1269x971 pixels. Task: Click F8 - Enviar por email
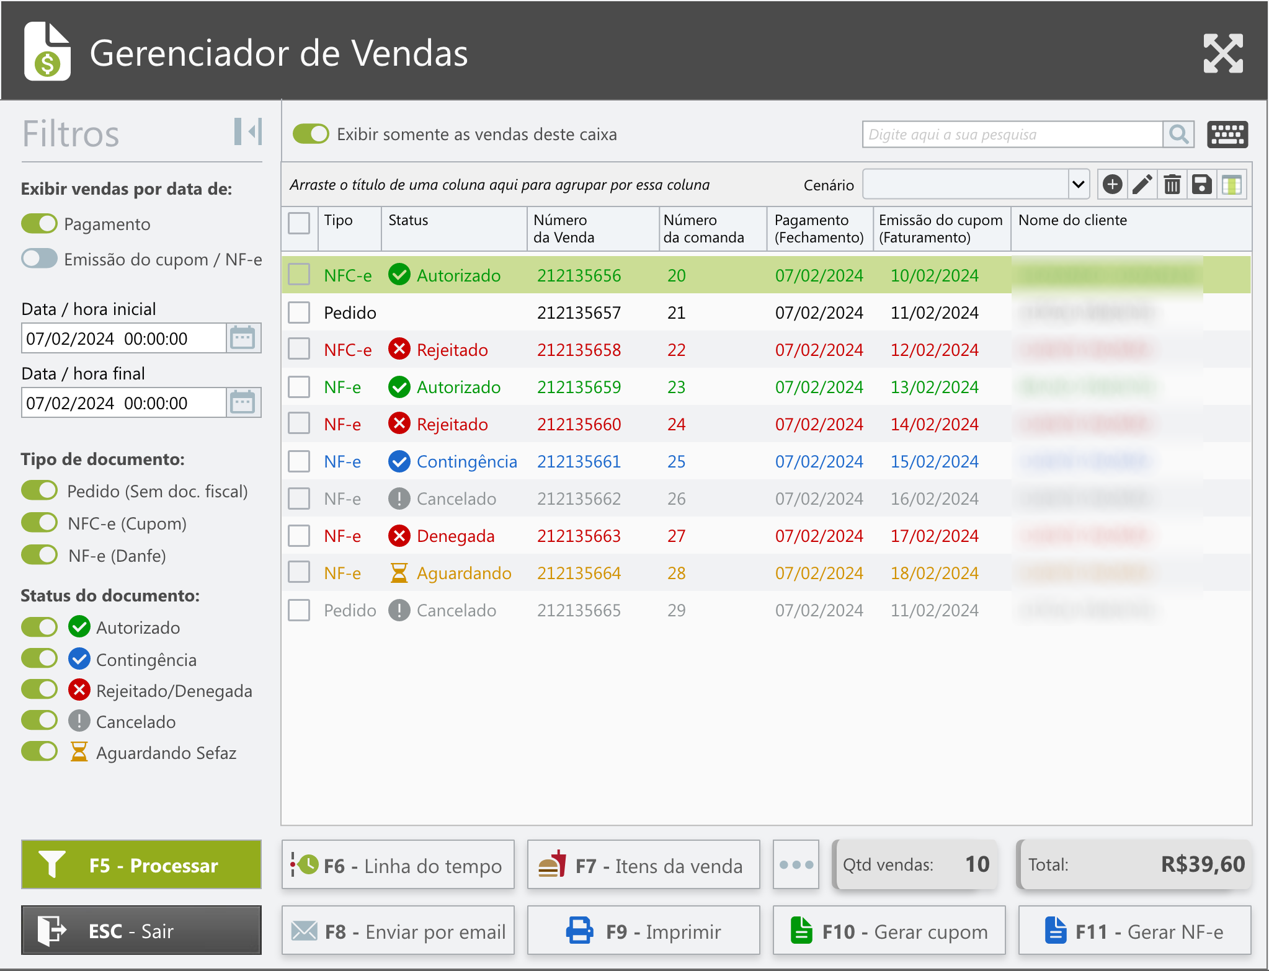click(x=398, y=930)
